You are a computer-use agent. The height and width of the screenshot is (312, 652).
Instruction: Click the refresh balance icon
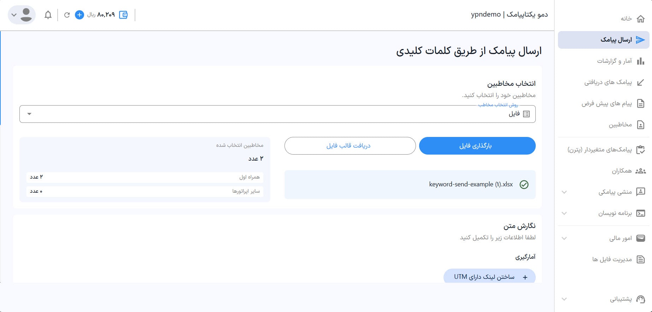pos(67,15)
